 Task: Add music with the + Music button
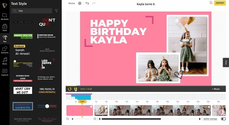(216, 89)
